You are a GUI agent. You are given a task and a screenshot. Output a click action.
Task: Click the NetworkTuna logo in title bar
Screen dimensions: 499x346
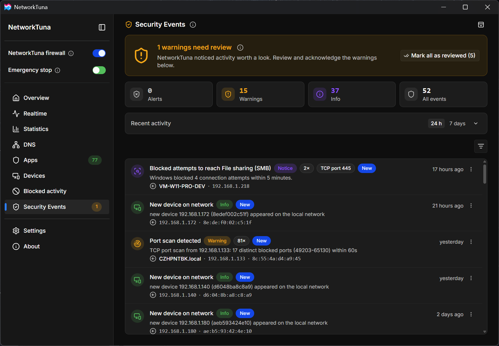8,7
